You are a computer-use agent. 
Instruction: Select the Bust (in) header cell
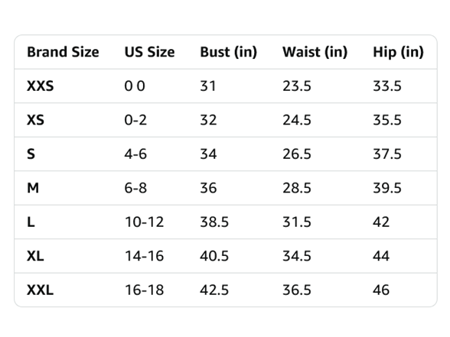(x=228, y=52)
